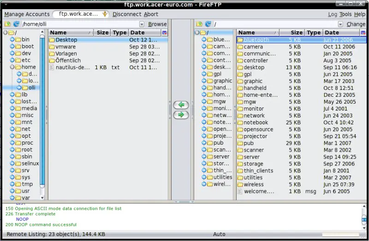Sort local files by Name column

tap(71, 32)
